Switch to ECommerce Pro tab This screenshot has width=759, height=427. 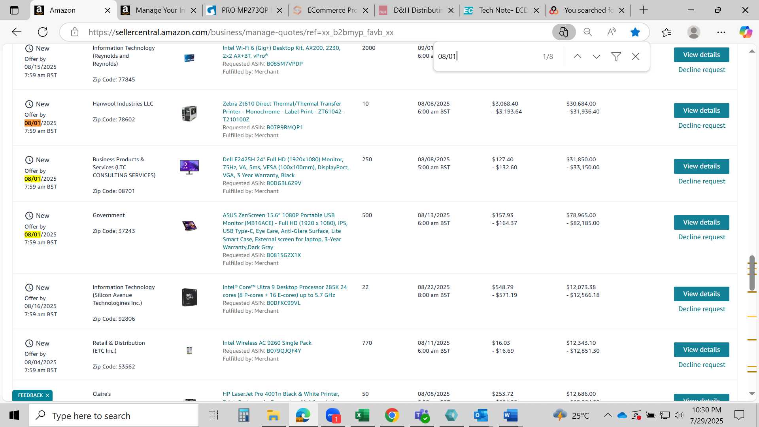pyautogui.click(x=331, y=10)
